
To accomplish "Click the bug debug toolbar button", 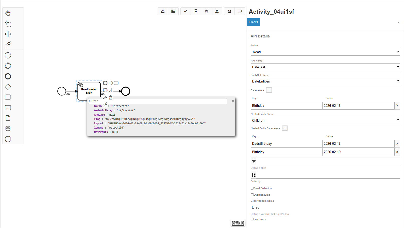I will [x=207, y=11].
